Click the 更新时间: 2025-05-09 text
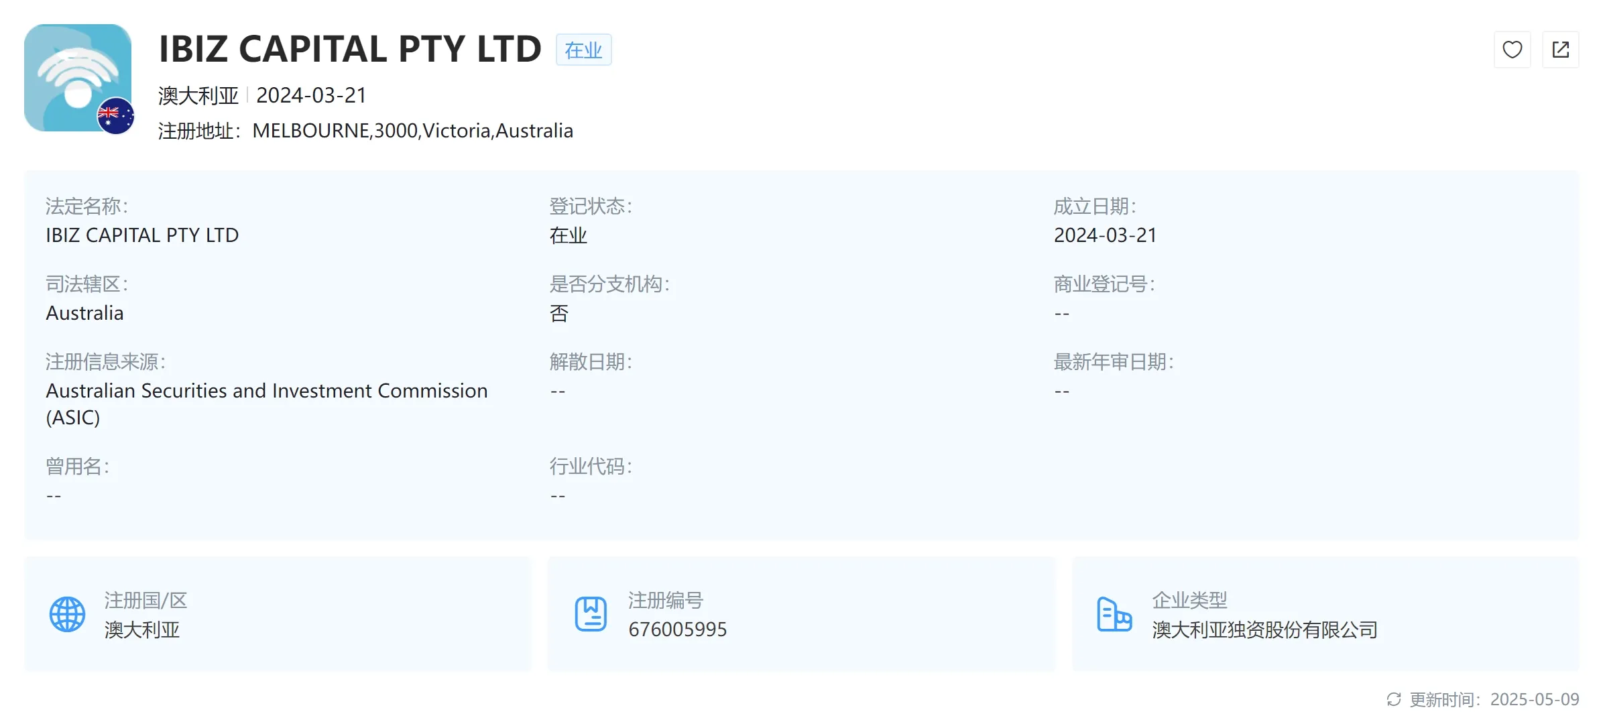This screenshot has height=722, width=1599. pyautogui.click(x=1494, y=699)
